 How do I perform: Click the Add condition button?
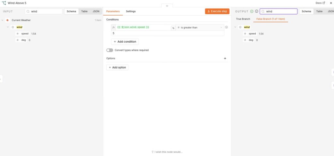pos(125,42)
